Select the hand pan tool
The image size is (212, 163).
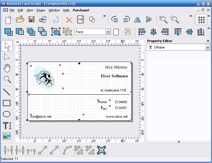7,68
